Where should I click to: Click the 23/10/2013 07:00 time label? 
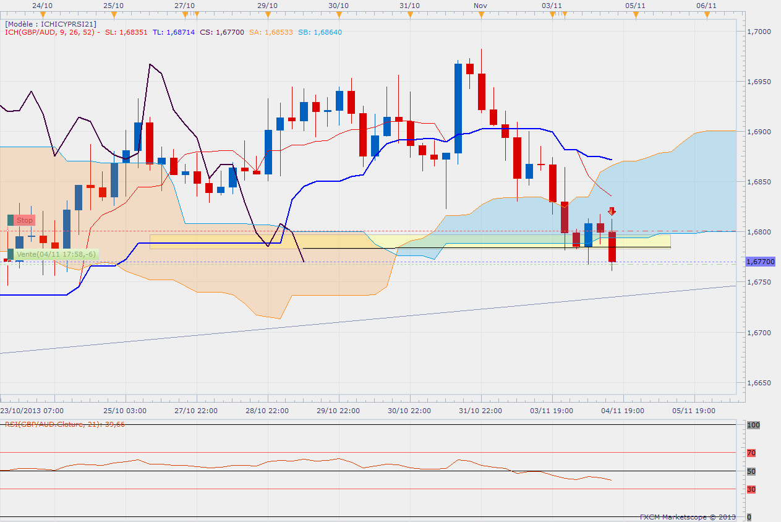click(x=32, y=410)
